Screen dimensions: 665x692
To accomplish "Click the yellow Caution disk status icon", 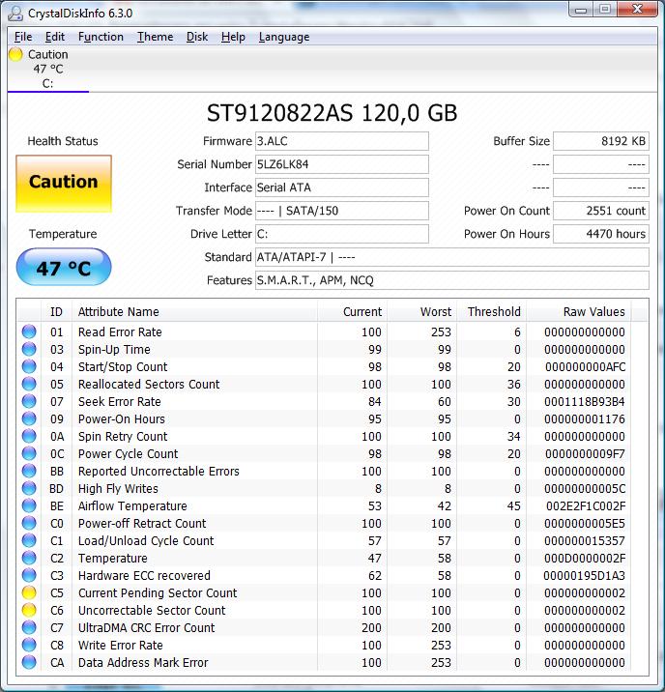I will 15,54.
